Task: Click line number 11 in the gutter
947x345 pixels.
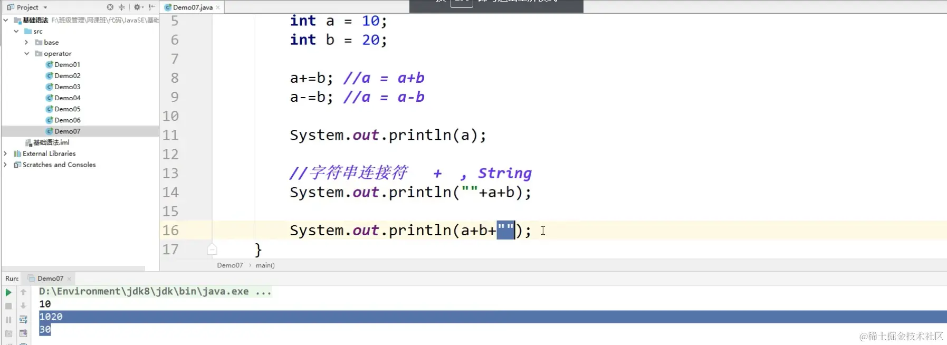Action: (x=170, y=135)
